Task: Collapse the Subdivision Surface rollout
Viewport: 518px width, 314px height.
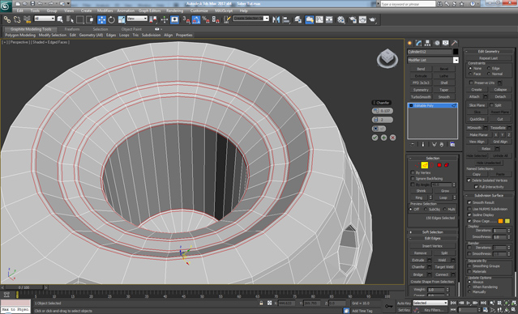Action: click(489, 195)
